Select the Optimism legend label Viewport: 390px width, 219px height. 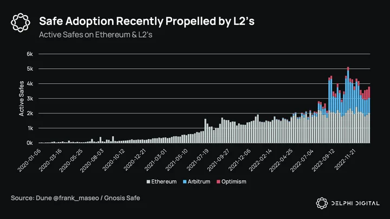tap(234, 182)
